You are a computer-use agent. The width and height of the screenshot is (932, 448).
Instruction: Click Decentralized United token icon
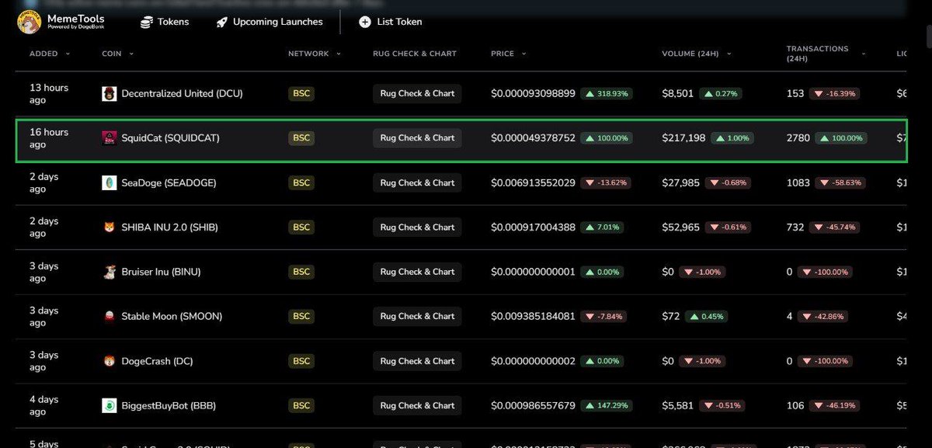coord(110,94)
